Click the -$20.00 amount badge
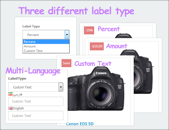169x130 pixels. click(x=97, y=46)
